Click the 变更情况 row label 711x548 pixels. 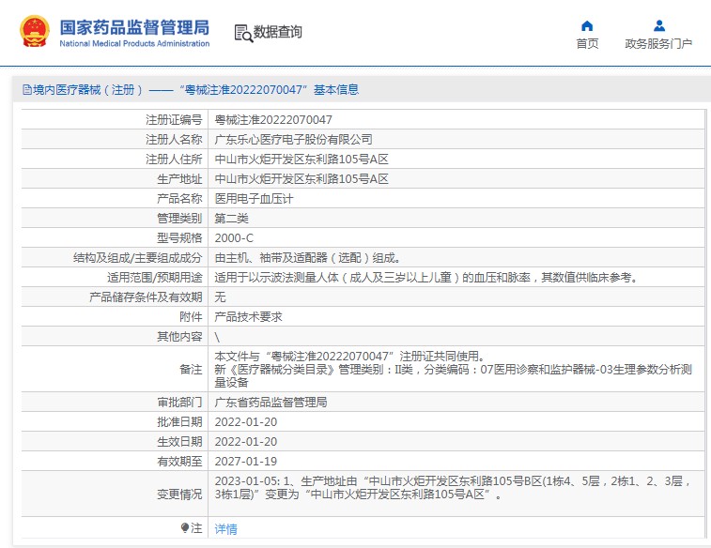click(179, 495)
